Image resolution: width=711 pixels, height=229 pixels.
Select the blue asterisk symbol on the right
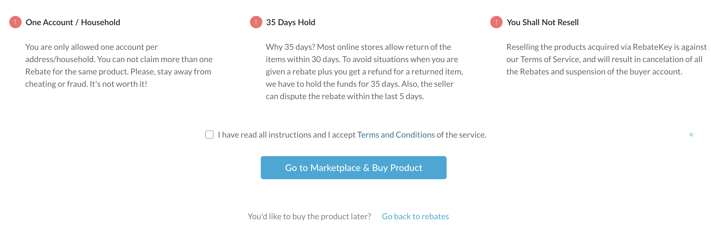pos(691,135)
